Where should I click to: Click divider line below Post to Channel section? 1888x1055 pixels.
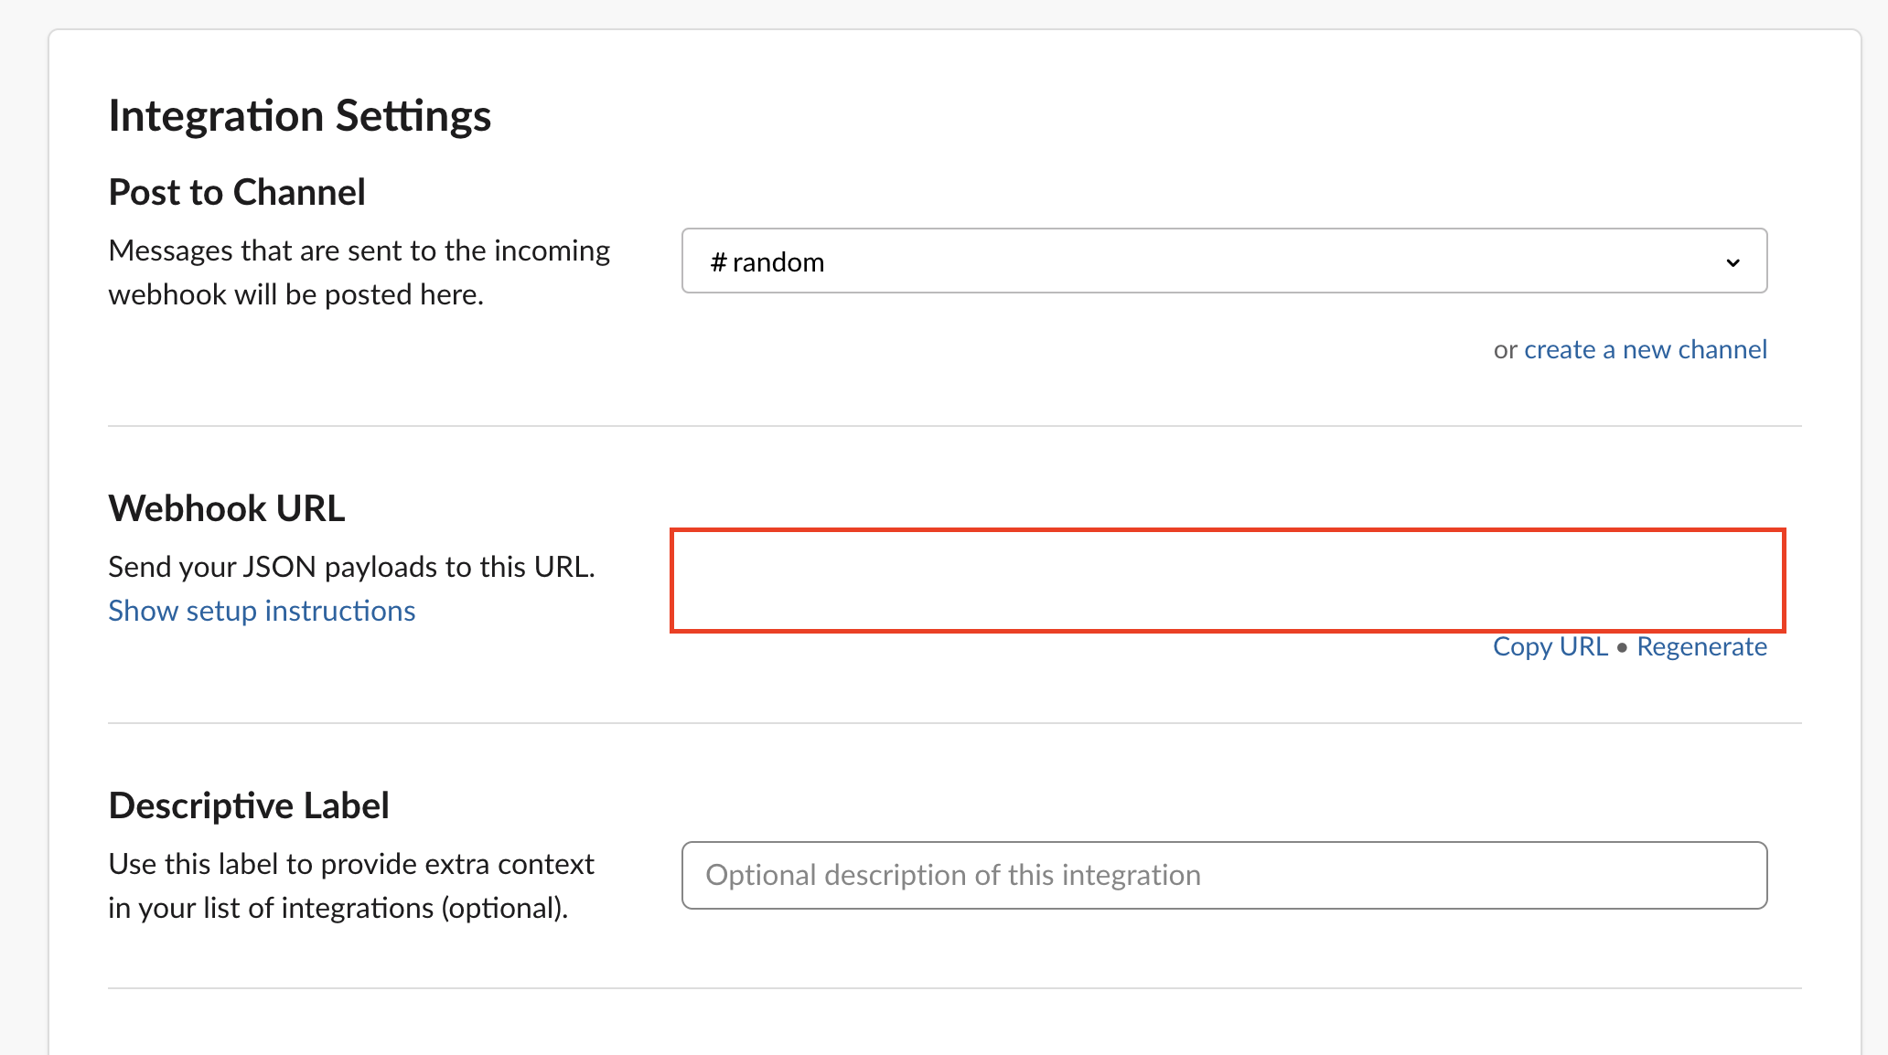click(954, 426)
